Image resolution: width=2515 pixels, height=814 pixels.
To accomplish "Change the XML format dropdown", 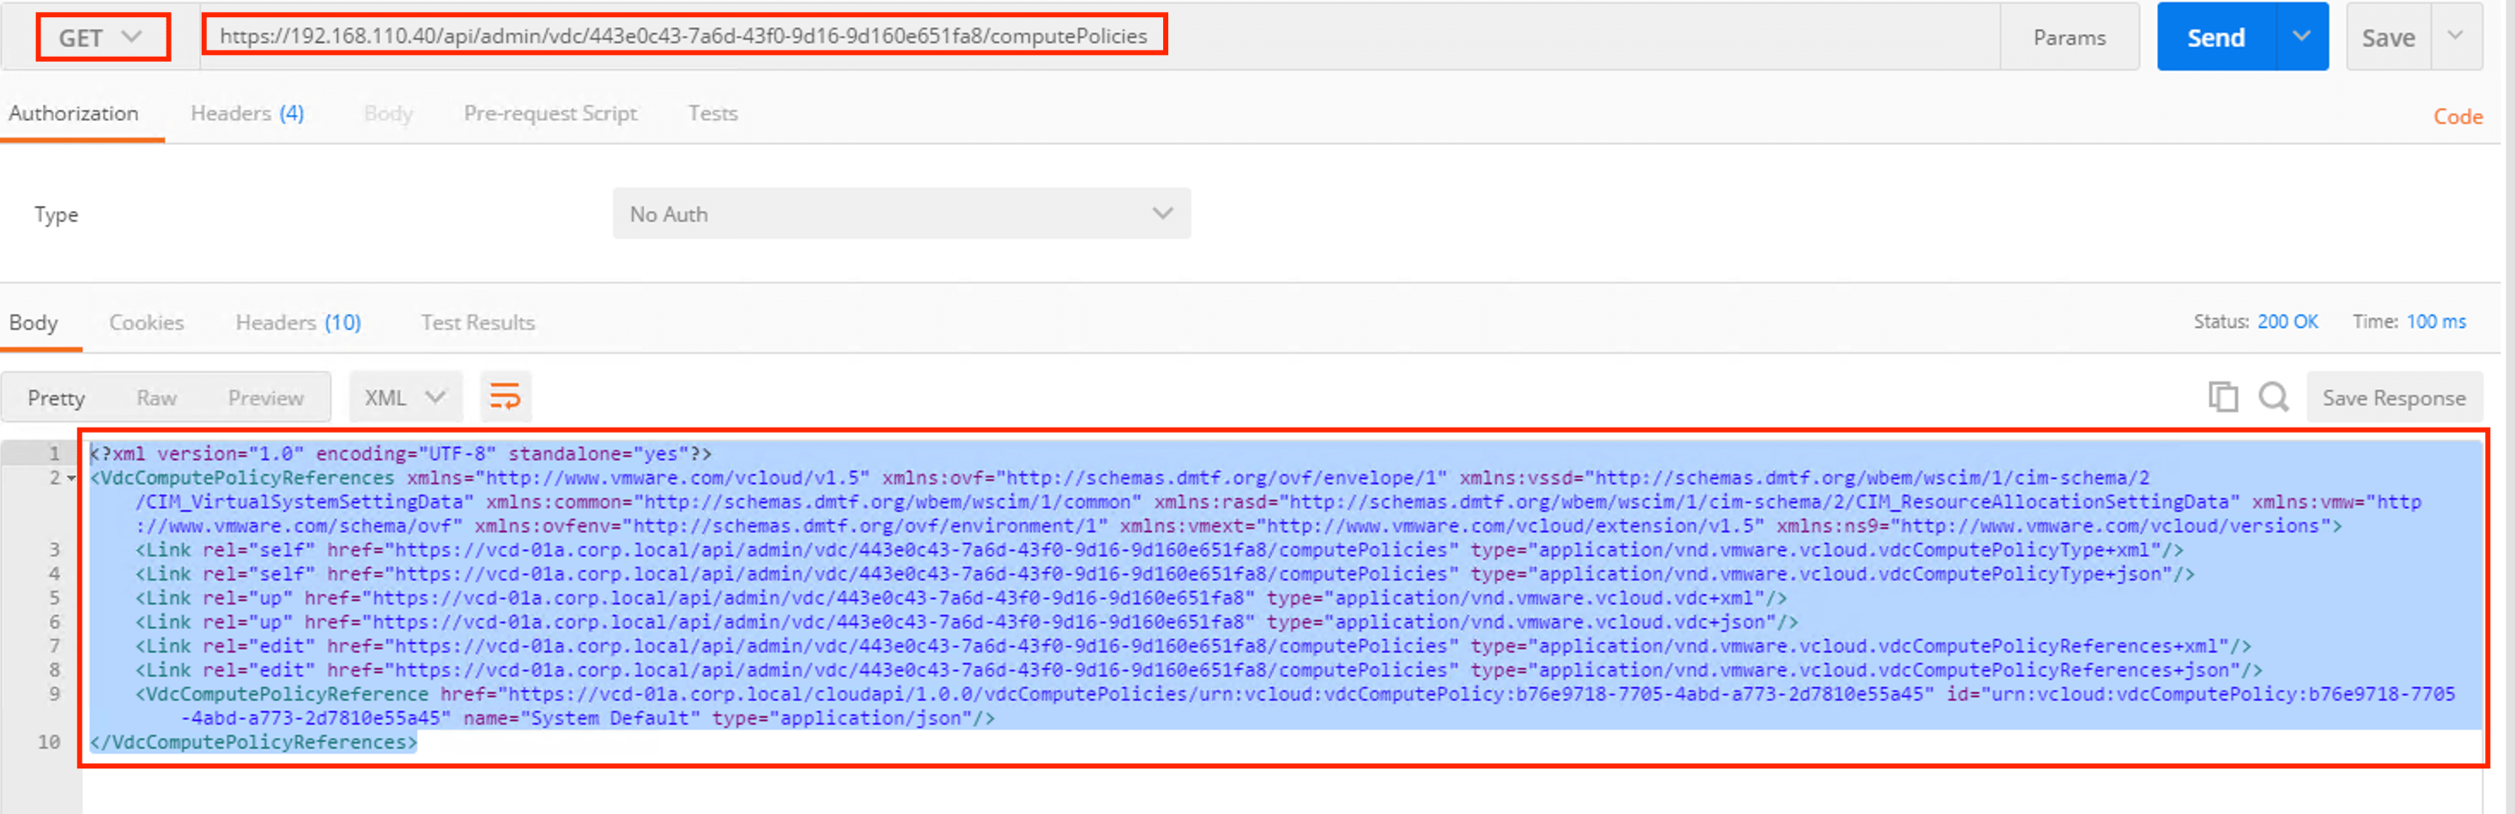I will [404, 398].
